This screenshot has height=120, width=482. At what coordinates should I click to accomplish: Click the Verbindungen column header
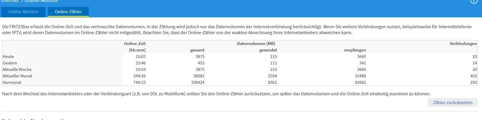[463, 44]
